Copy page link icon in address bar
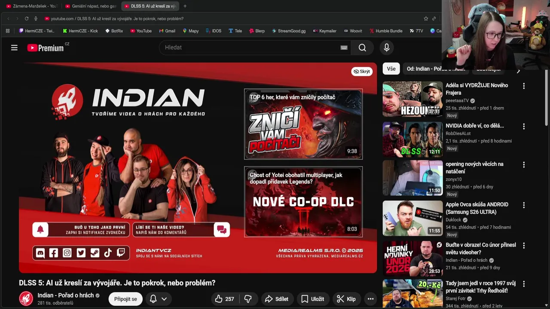This screenshot has width=550, height=309. [x=434, y=18]
